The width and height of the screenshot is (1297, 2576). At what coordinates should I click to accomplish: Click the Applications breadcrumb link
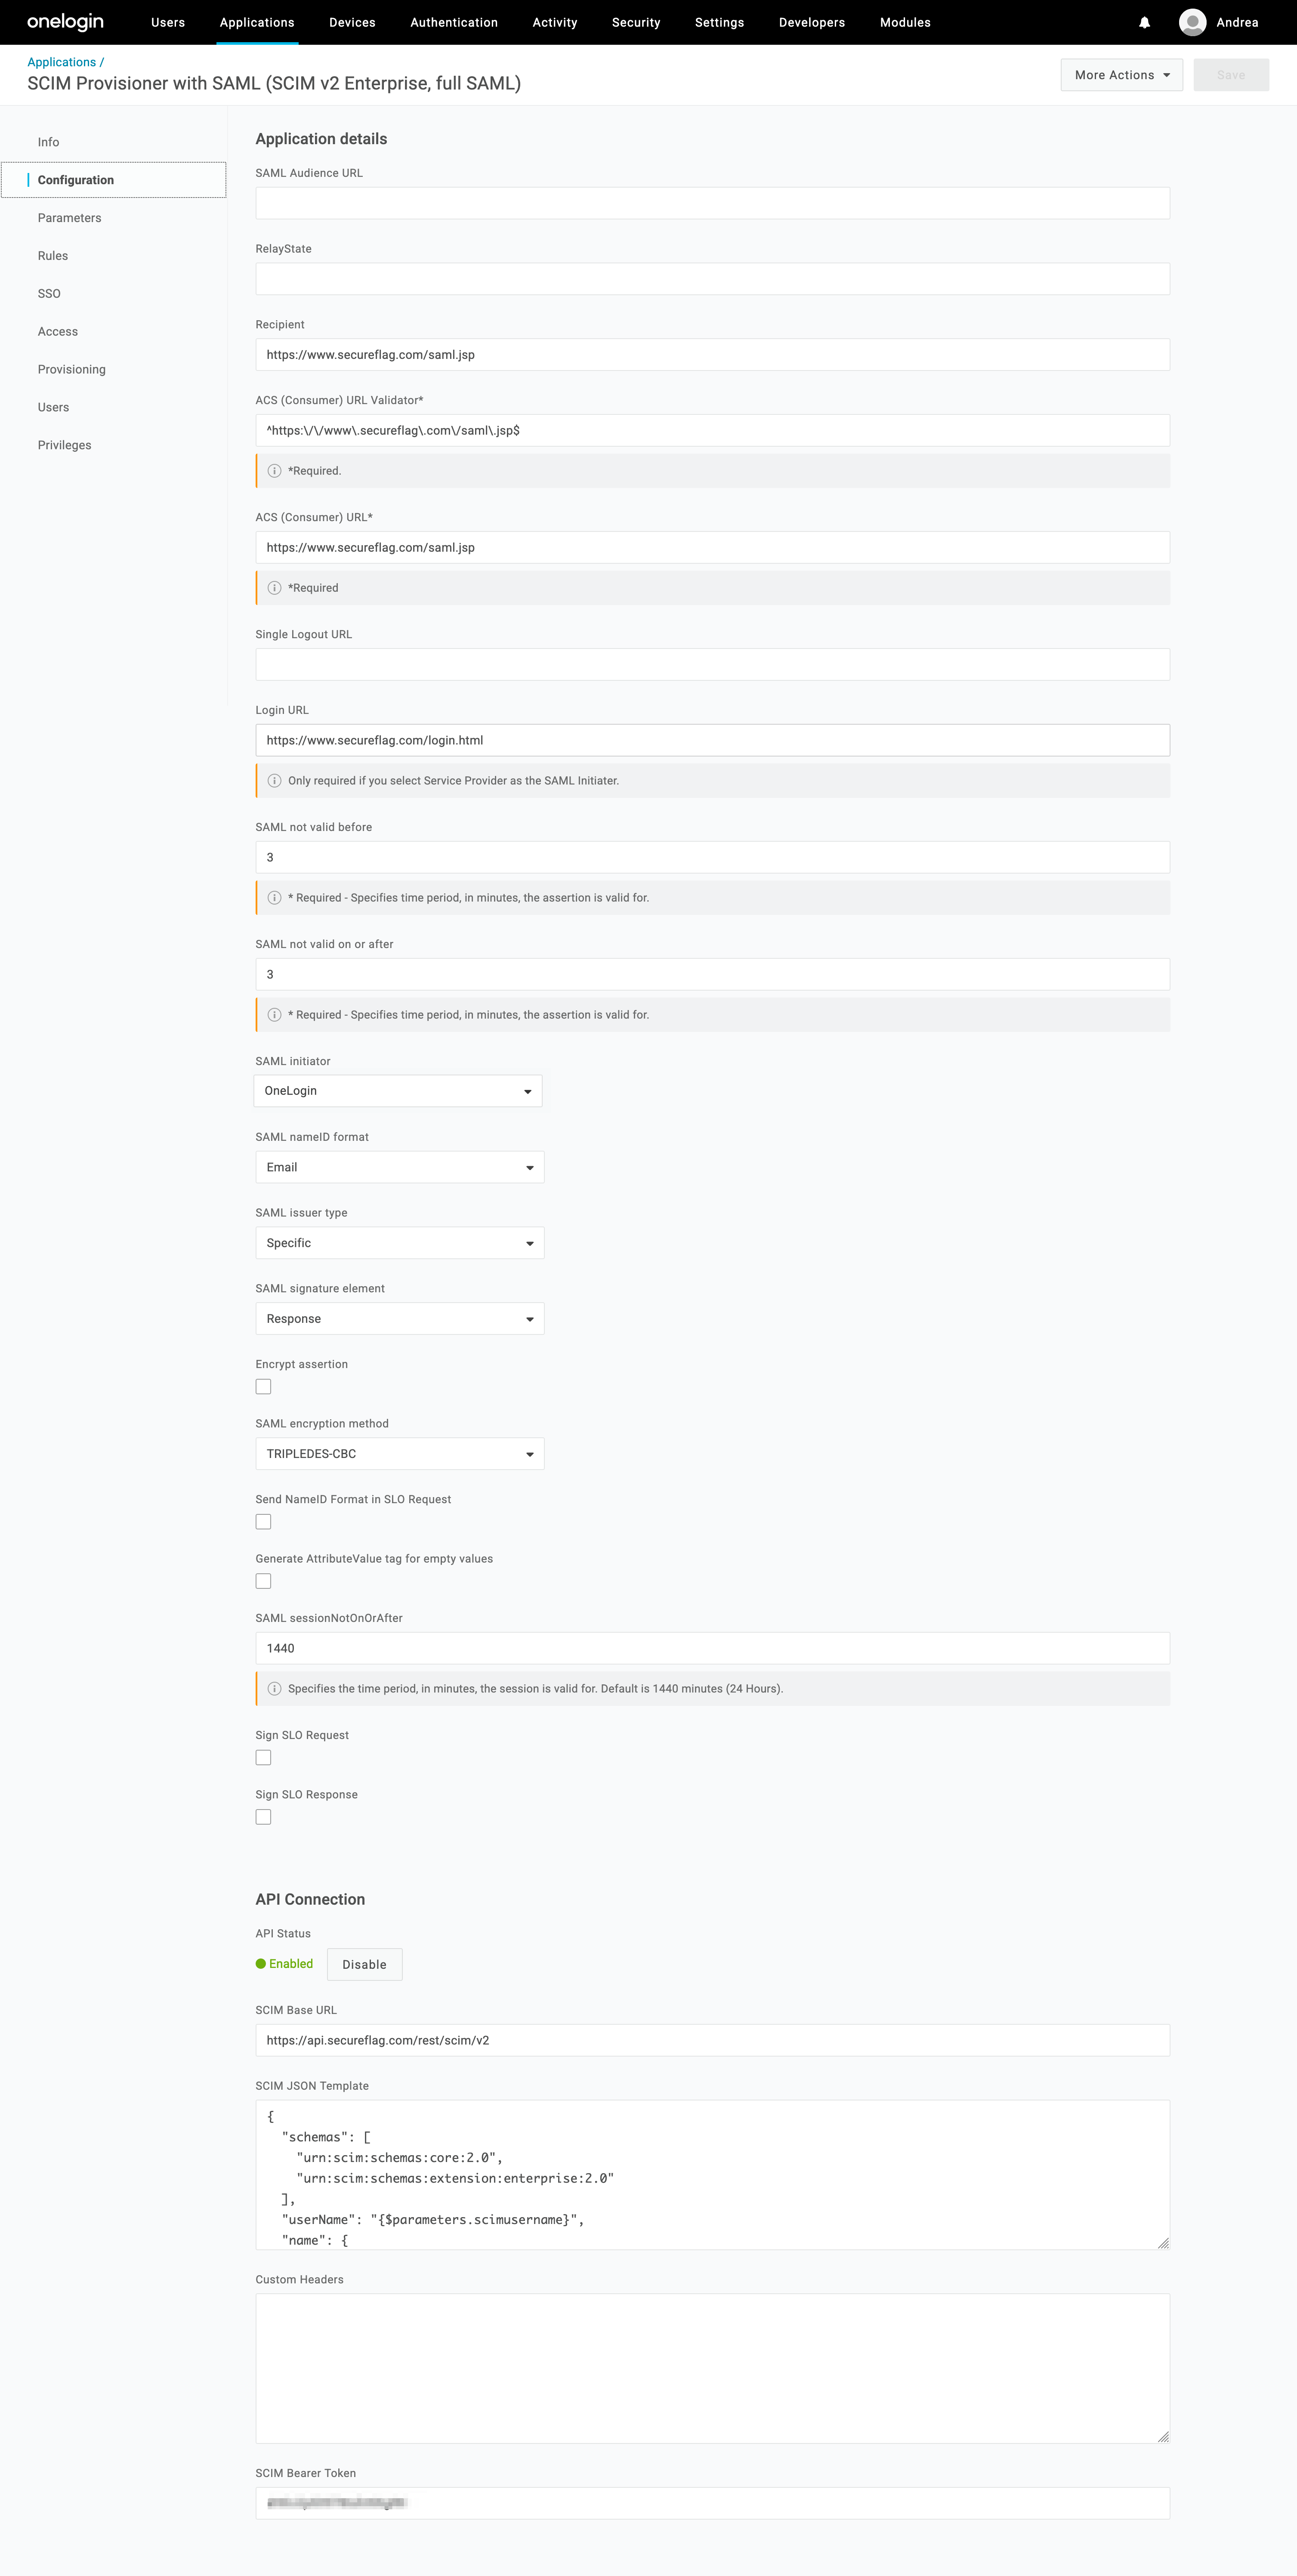(62, 62)
